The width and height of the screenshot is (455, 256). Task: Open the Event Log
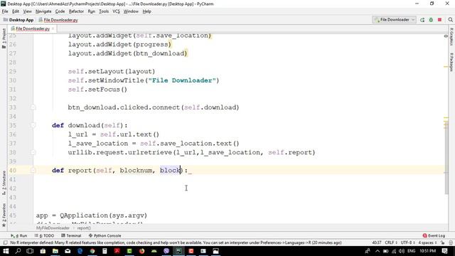point(434,235)
